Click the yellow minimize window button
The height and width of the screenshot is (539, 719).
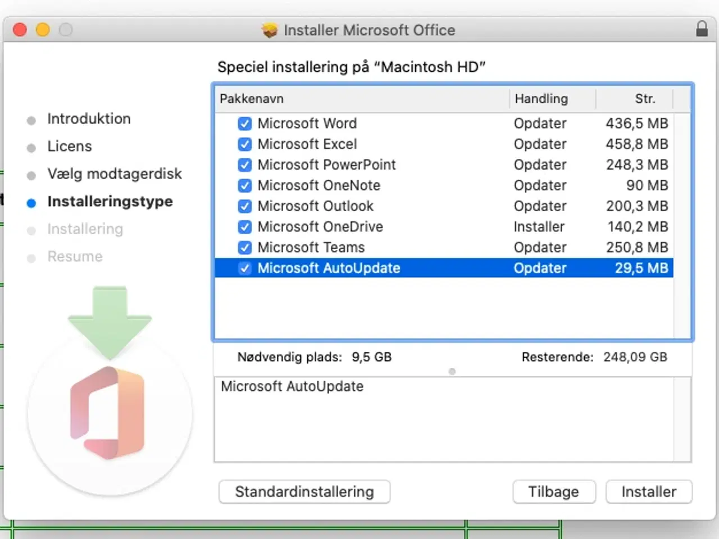(43, 29)
